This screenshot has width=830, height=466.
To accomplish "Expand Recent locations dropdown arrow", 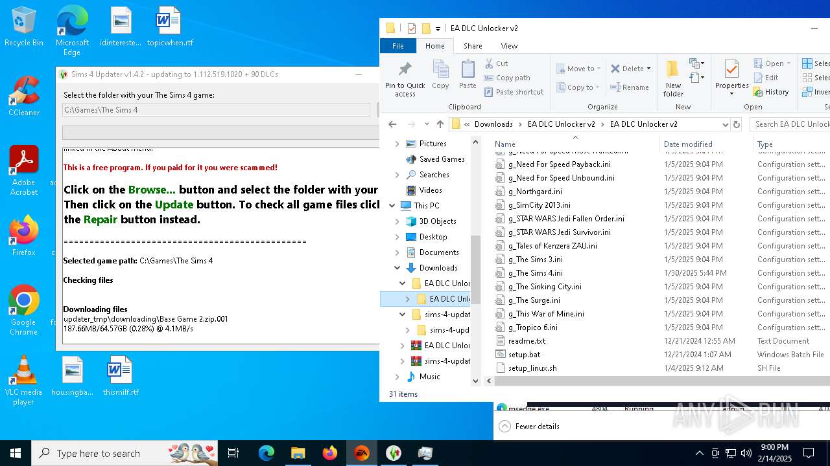I will [x=426, y=124].
